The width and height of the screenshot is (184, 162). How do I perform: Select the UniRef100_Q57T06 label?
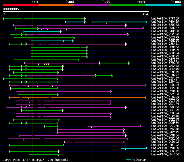click(165, 101)
